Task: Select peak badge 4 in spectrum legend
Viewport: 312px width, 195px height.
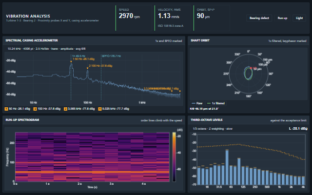Action: pyautogui.click(x=100, y=109)
